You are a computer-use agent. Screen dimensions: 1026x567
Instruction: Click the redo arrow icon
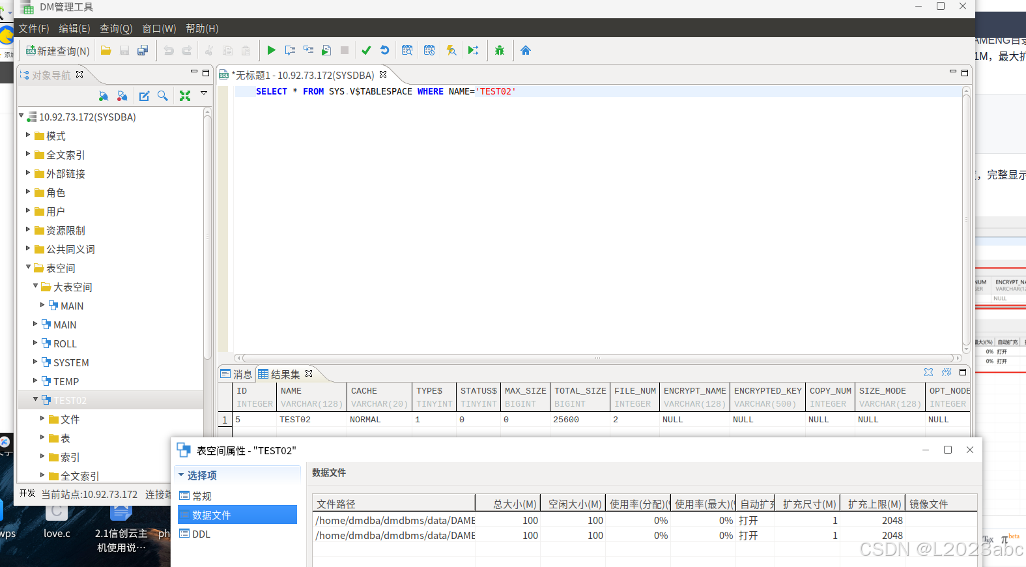pos(187,50)
